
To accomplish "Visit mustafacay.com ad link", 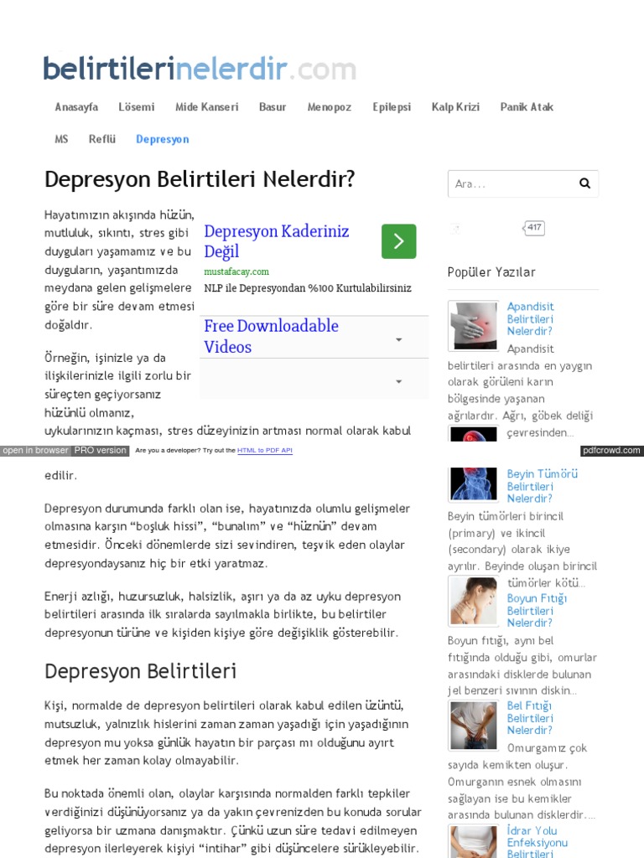I will coord(236,271).
